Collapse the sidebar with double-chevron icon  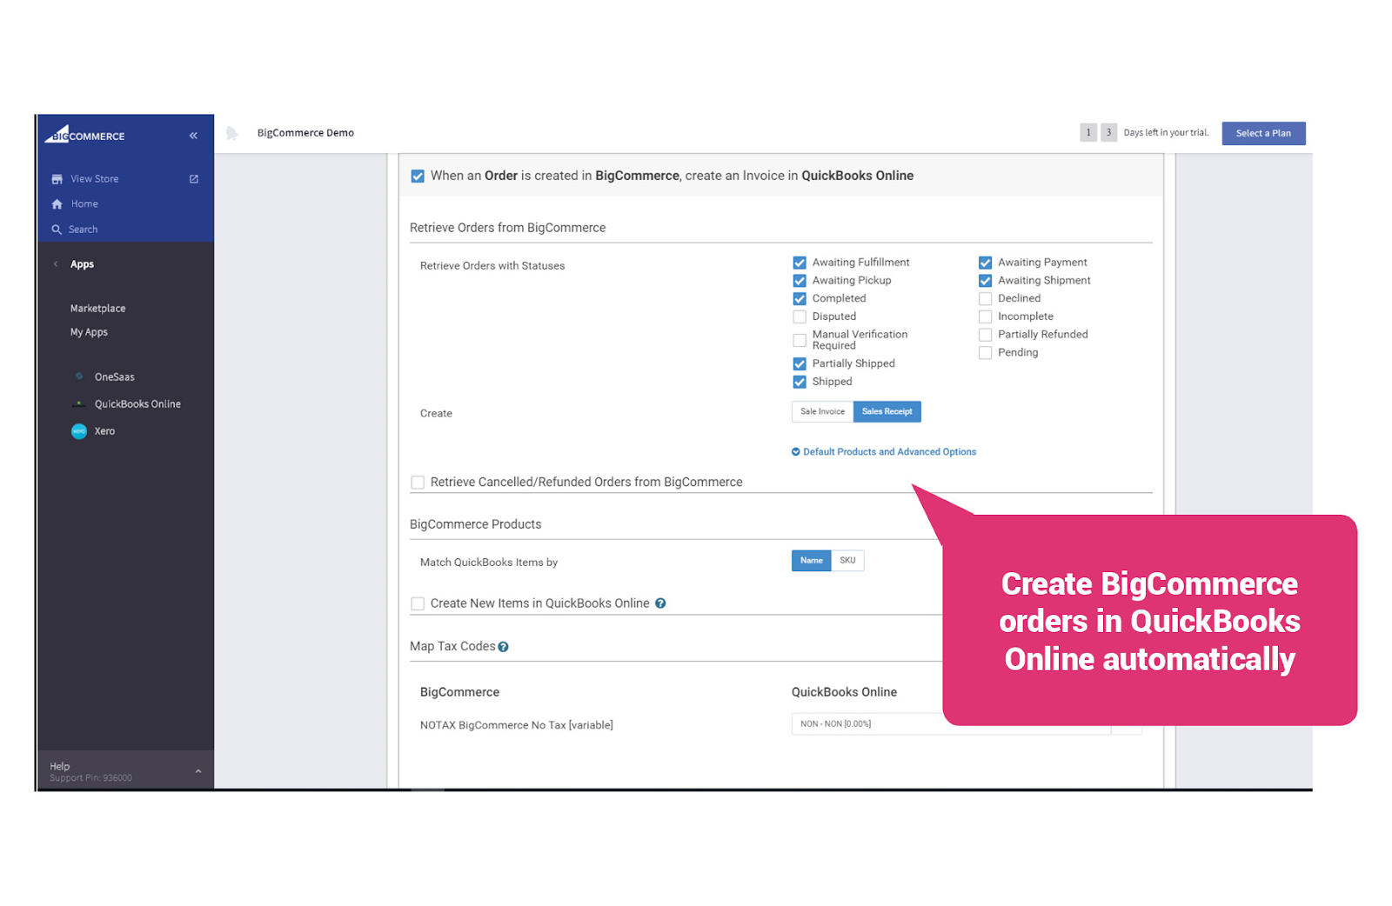(x=193, y=136)
